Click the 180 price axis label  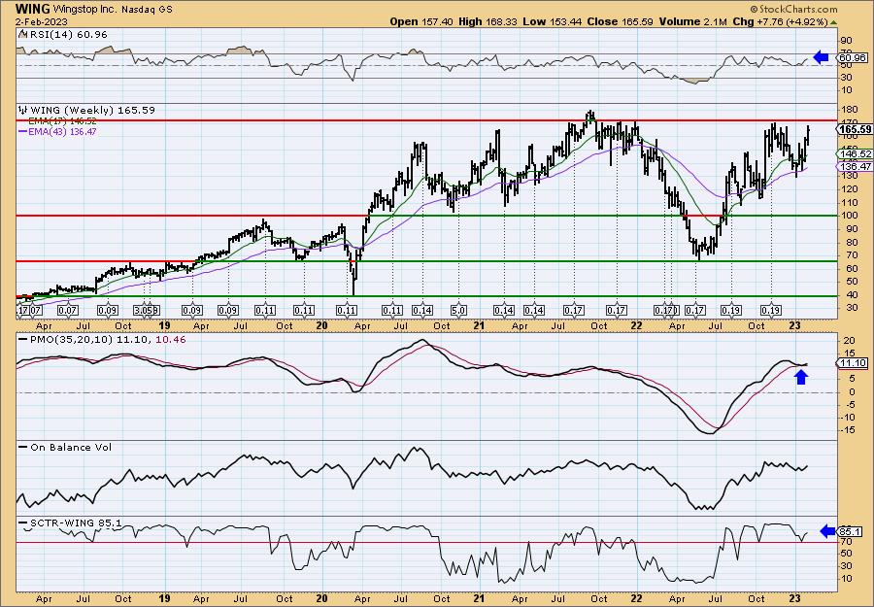click(x=851, y=109)
